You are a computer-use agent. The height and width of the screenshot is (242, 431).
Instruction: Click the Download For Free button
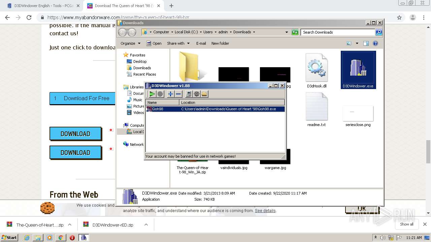coord(82,98)
